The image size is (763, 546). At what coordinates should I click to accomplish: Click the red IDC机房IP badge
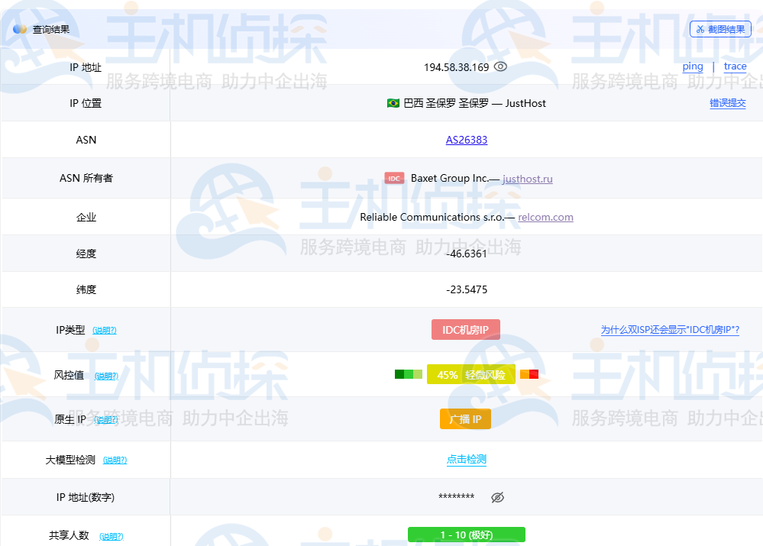465,329
